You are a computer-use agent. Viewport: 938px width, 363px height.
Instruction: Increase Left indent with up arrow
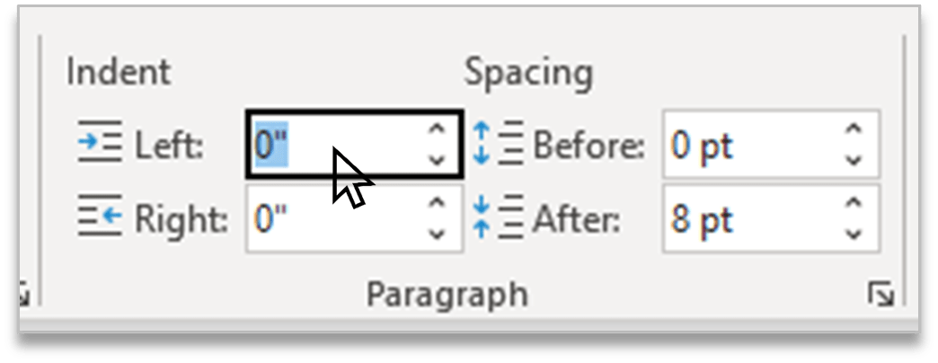tap(438, 129)
